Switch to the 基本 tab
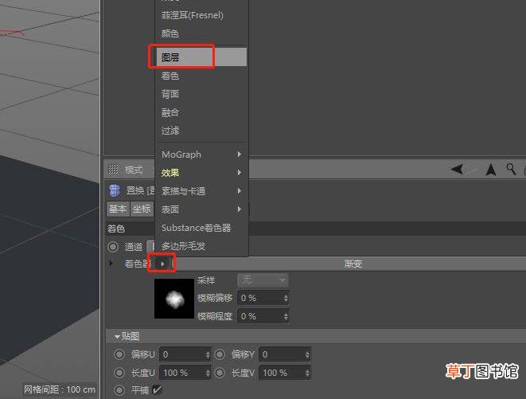Screen dimensions: 526x399 [118, 209]
